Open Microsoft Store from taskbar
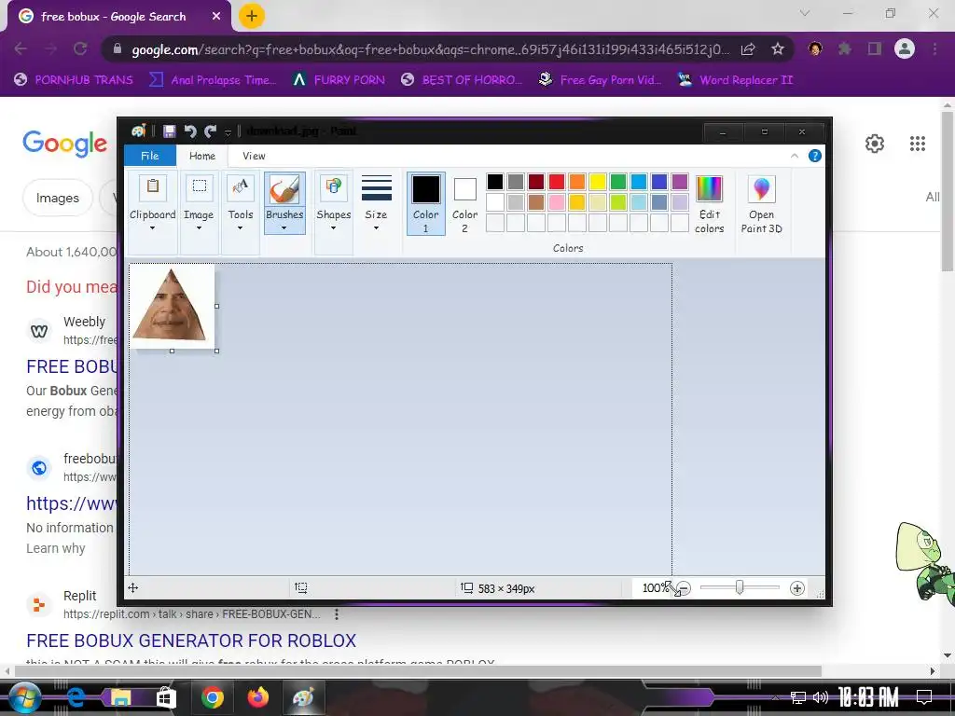Screen dimensions: 955x716 click(x=166, y=697)
